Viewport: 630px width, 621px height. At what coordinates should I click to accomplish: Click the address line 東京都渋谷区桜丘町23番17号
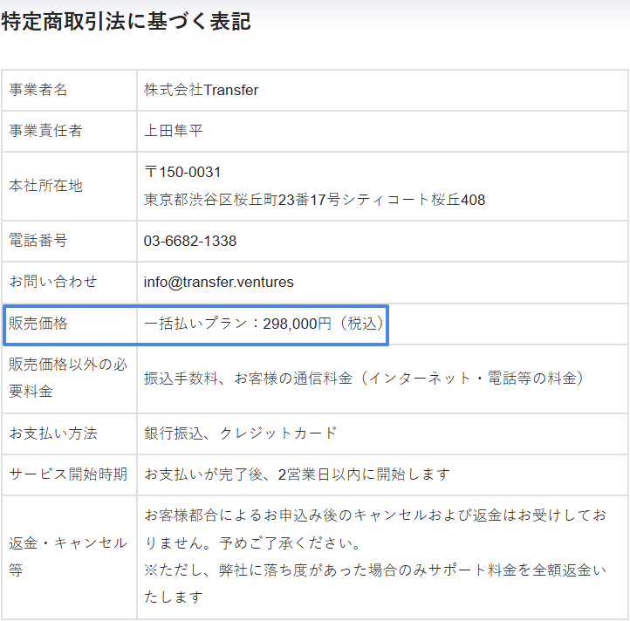(x=243, y=200)
